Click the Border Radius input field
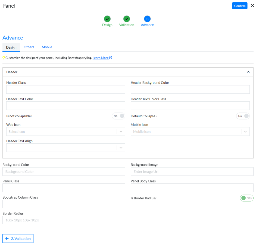Viewport: 256px width, 245px height. click(x=64, y=220)
